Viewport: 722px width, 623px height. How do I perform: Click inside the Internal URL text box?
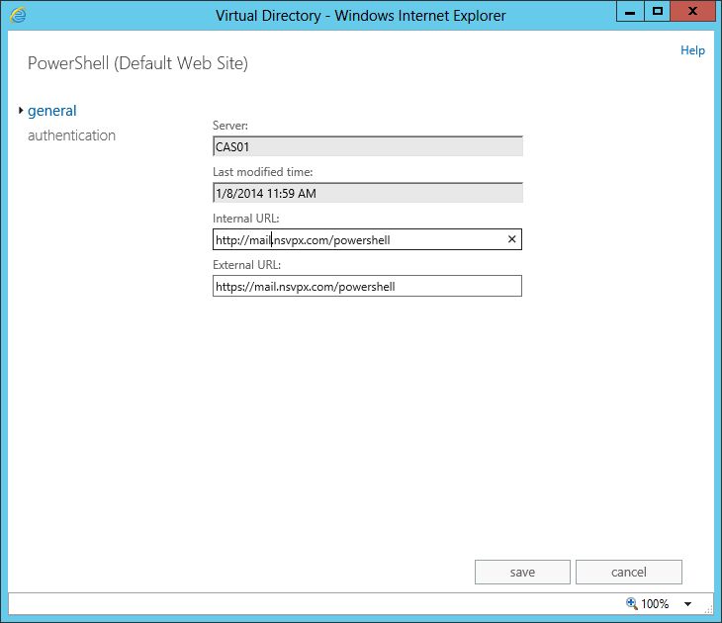356,239
